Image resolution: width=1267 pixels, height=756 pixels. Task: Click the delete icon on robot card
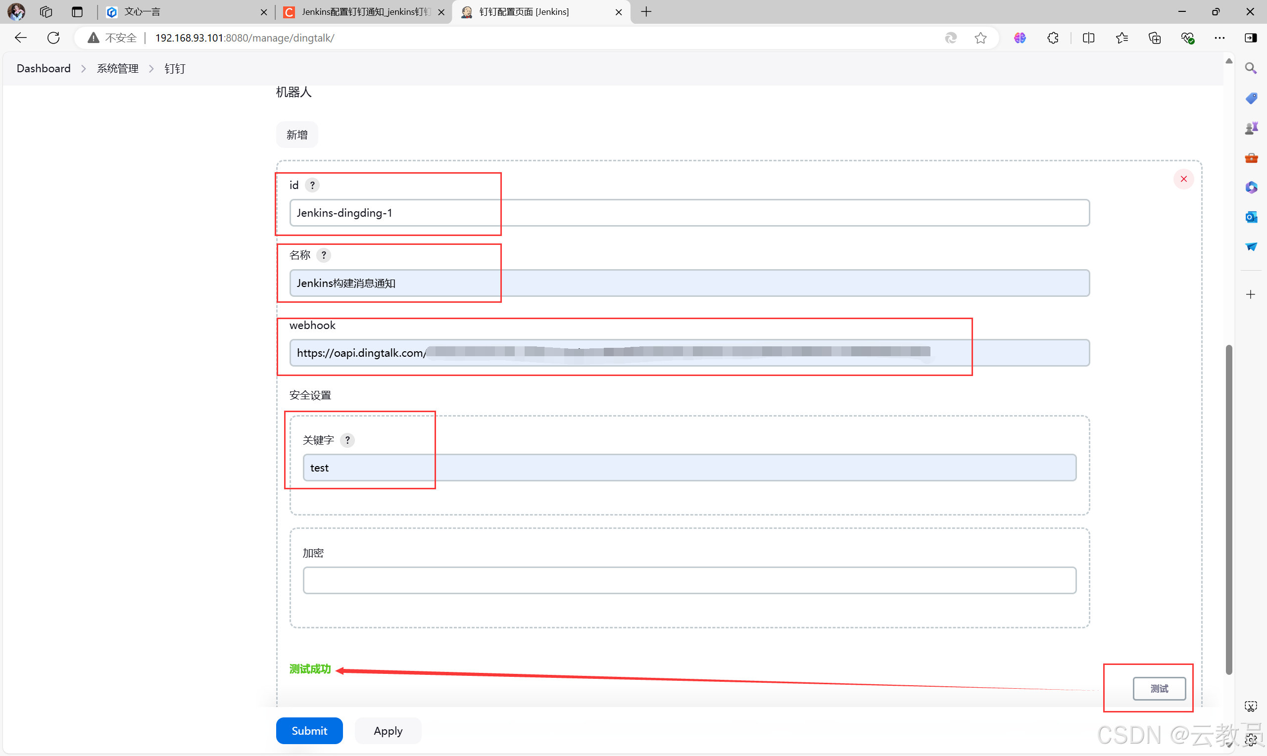pos(1183,179)
